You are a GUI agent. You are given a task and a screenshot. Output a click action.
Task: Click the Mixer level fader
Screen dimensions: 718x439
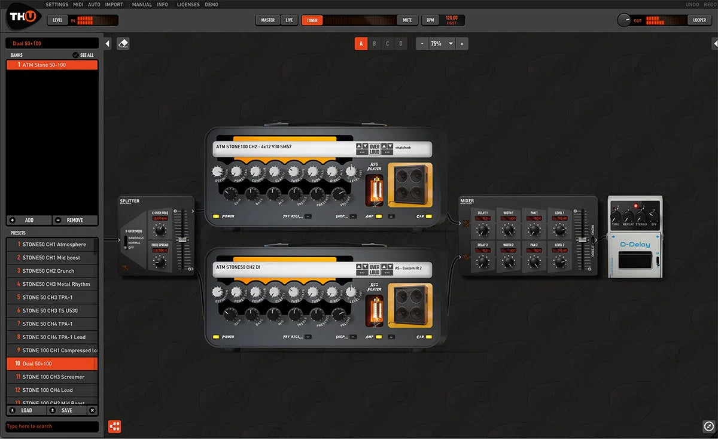coord(579,239)
